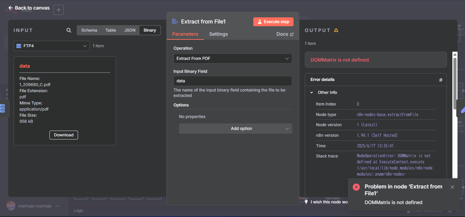Click file name 1_209680_C.pdf
Viewport: 465px width, 217px height.
(35, 85)
